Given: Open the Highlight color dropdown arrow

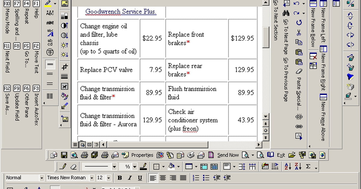Looking at the screenshot, I should coord(55,4).
